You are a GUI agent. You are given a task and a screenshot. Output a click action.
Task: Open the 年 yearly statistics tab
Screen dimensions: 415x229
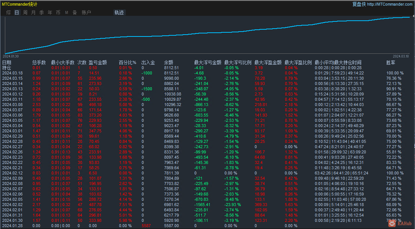click(x=50, y=12)
